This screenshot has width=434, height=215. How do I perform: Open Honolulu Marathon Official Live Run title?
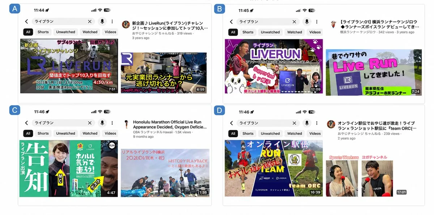pos(170,125)
